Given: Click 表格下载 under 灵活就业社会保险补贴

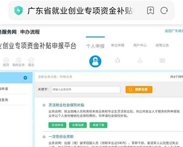Looking at the screenshot, I should (99, 125).
